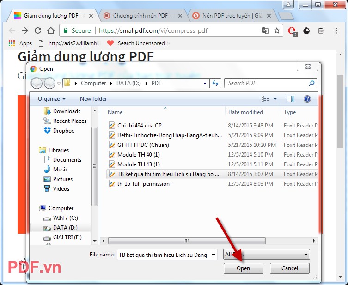348x285 pixels.
Task: Click the forward button in Open dialog
Action: coord(49,84)
